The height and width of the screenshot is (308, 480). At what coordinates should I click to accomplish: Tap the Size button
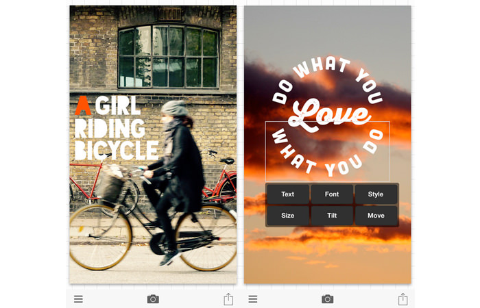tap(288, 216)
